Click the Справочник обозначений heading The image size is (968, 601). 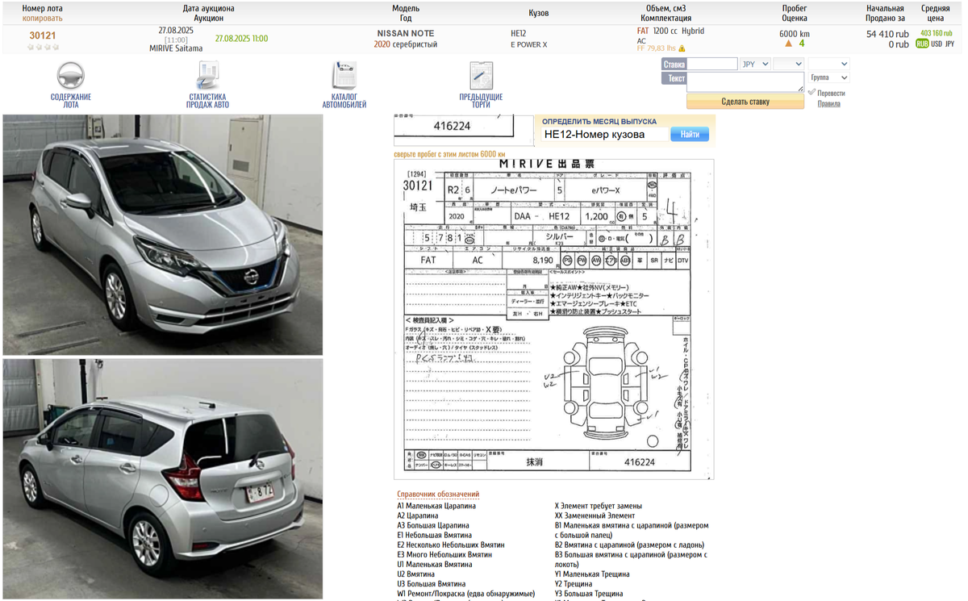click(x=438, y=495)
